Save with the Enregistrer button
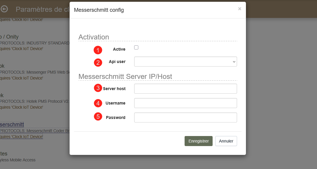The image size is (317, 169). point(198,141)
